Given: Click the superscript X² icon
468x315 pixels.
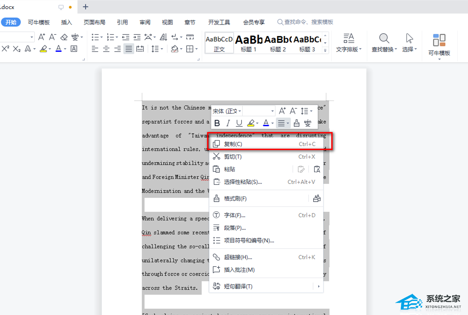Looking at the screenshot, I should pos(5,49).
